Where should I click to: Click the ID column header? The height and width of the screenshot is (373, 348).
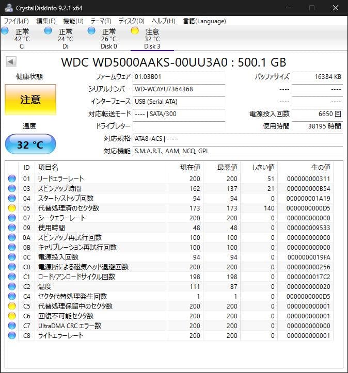click(27, 168)
